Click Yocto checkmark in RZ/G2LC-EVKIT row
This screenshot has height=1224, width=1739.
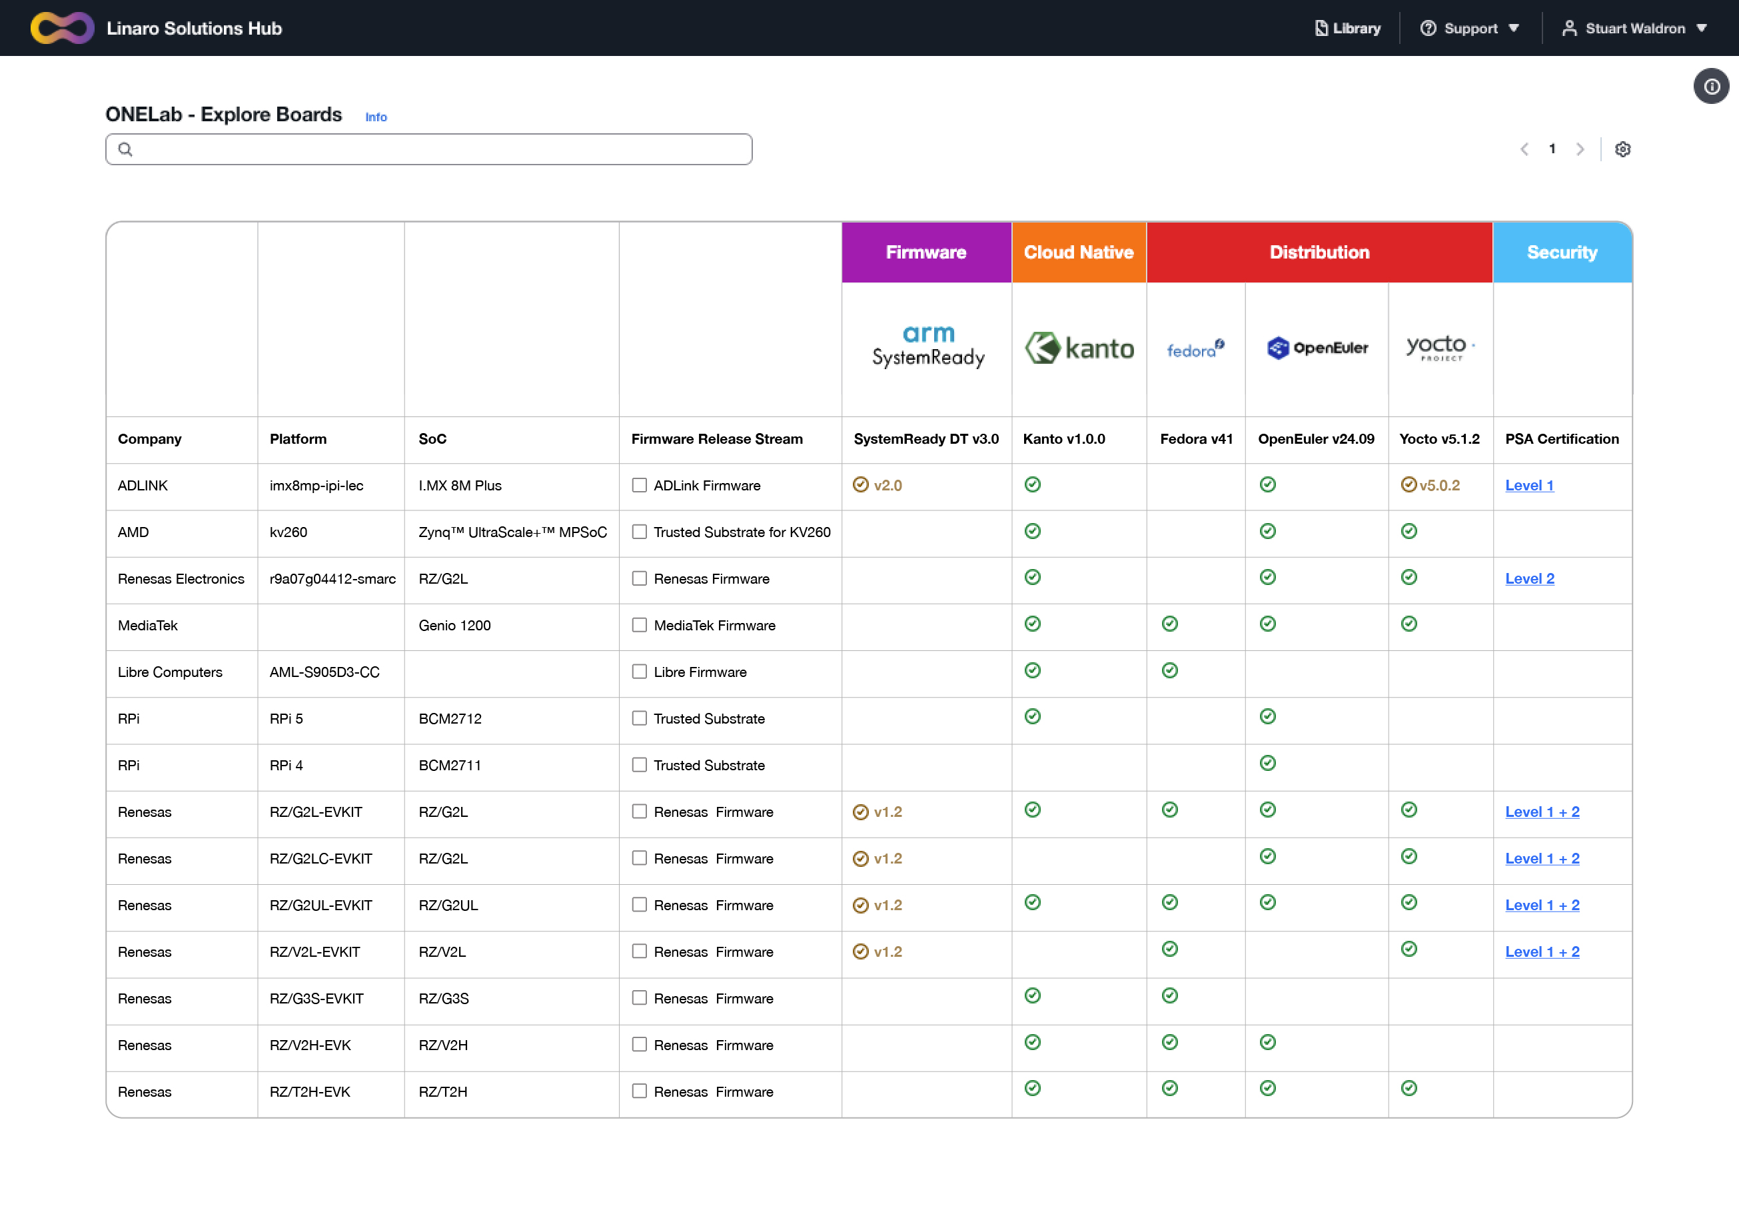[1409, 856]
